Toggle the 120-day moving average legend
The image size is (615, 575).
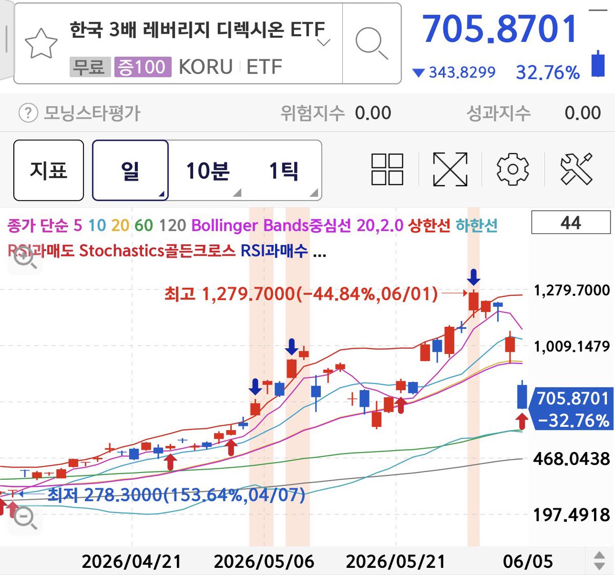173,225
